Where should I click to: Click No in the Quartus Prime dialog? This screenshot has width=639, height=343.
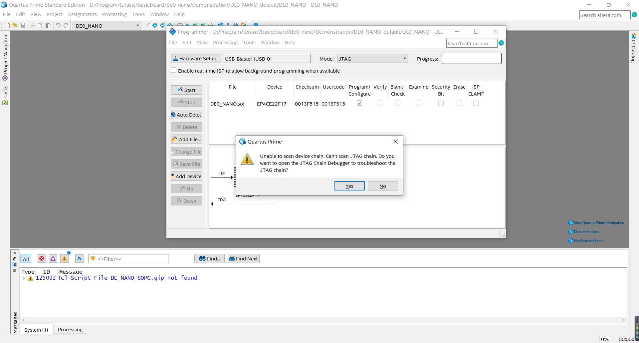pos(383,186)
